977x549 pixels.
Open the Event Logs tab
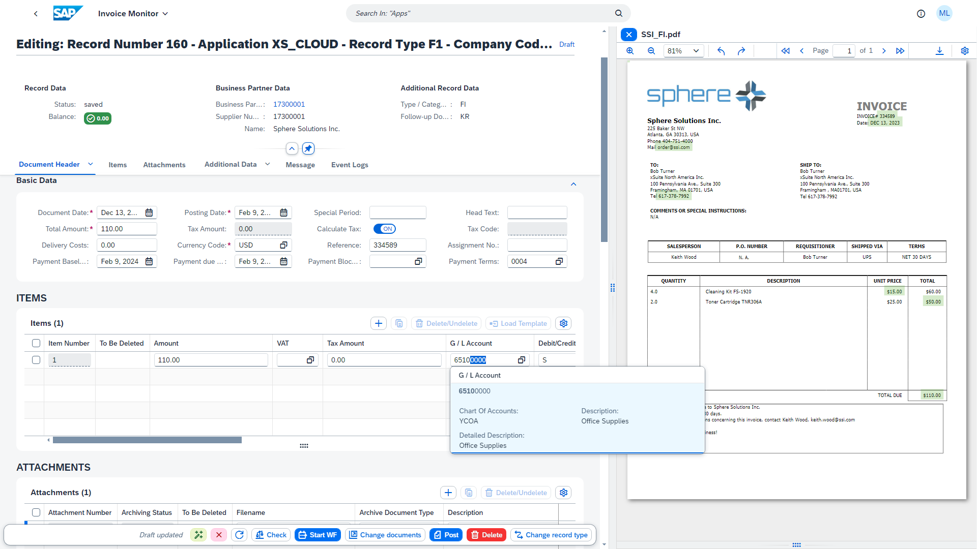(349, 165)
